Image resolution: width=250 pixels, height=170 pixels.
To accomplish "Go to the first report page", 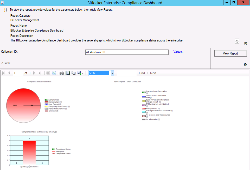I will pos(3,73).
